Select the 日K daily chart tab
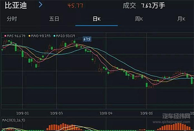 97,19
